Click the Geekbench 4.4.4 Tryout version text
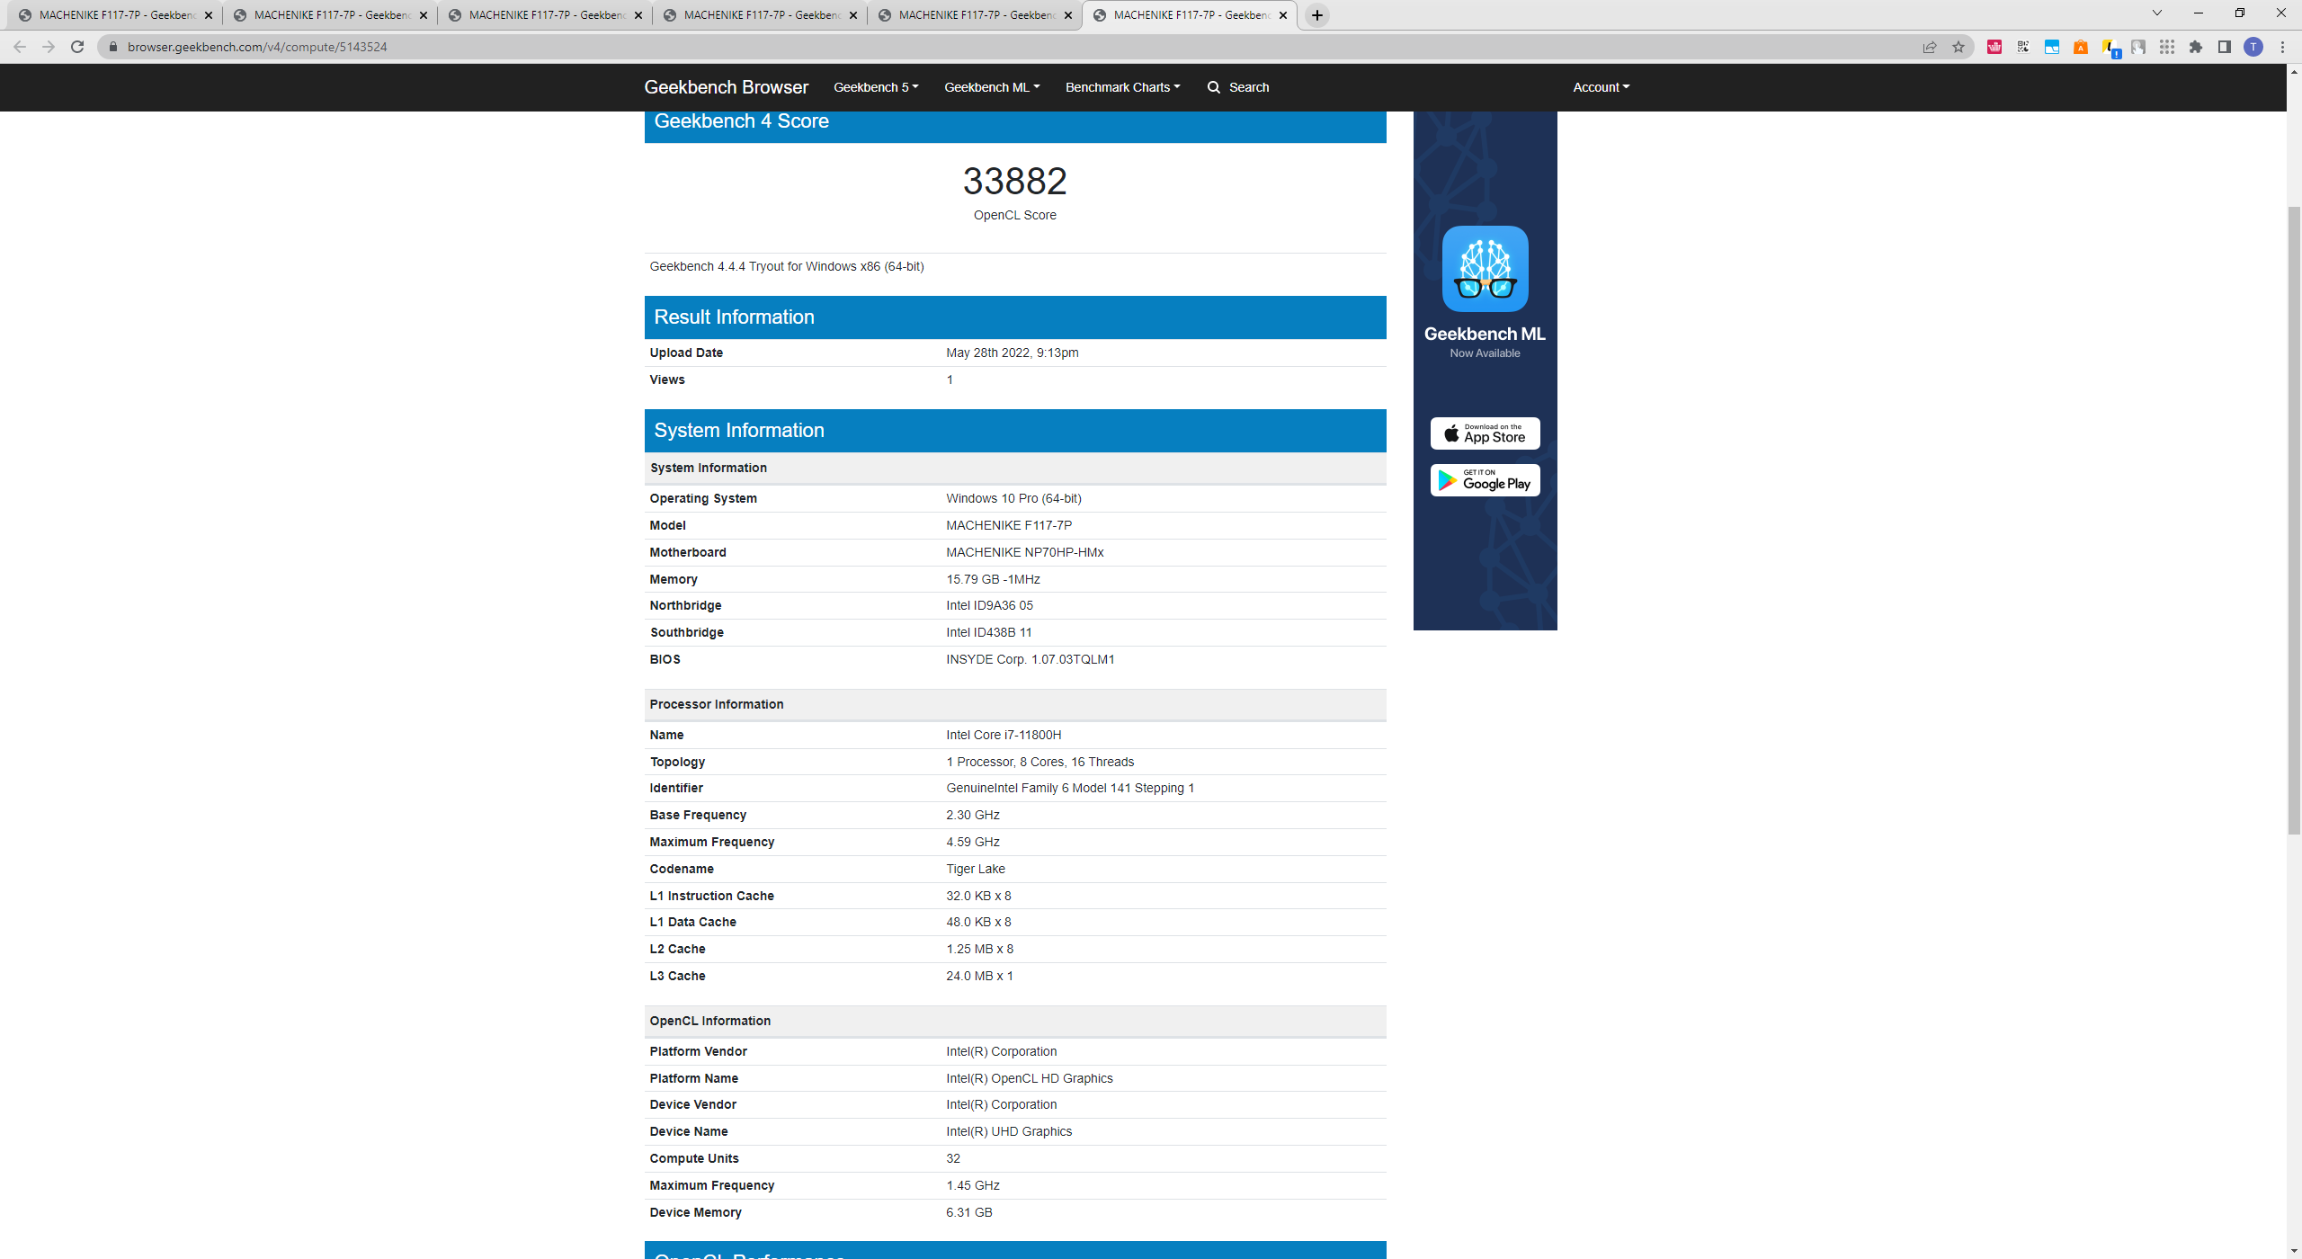Screen dimensions: 2302x1259 click(x=787, y=266)
